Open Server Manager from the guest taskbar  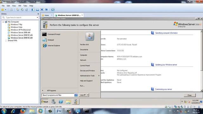coord(53,102)
